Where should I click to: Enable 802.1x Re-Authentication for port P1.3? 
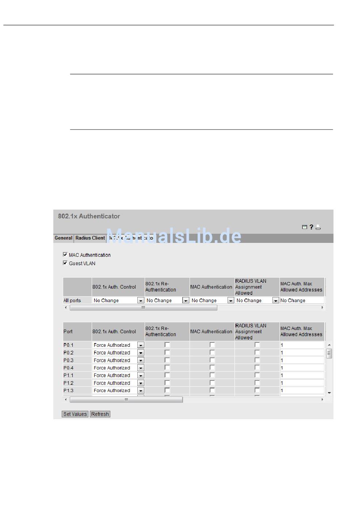click(167, 390)
